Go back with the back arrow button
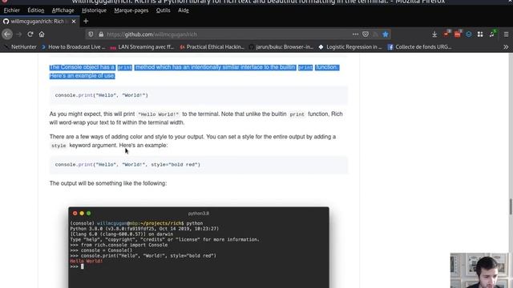The height and width of the screenshot is (288, 513). [7, 34]
